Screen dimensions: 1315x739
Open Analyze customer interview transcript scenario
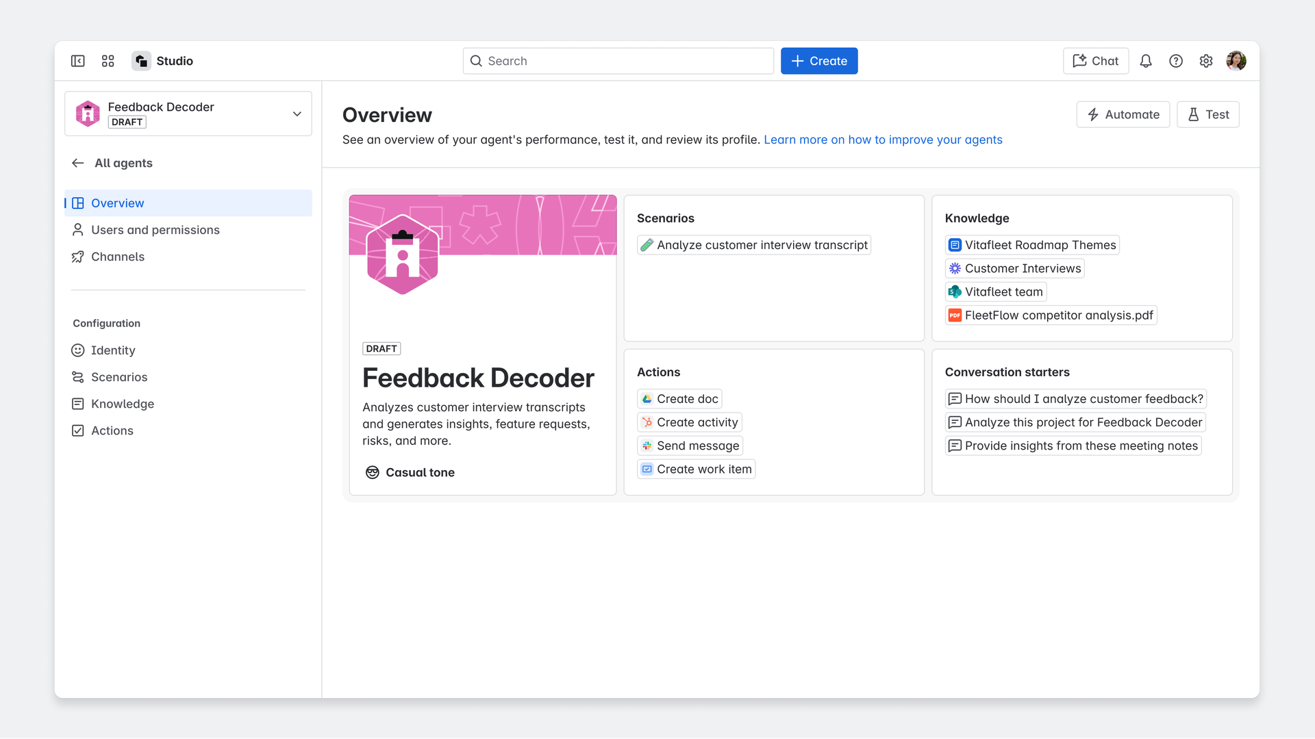[x=754, y=245]
